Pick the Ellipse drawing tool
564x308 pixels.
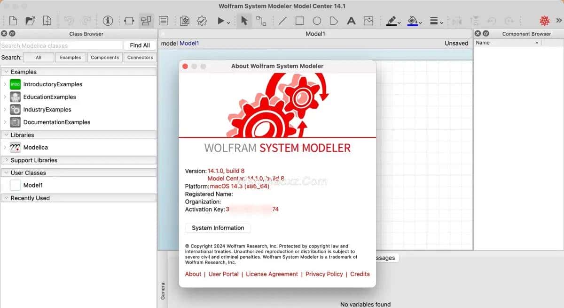pos(317,21)
